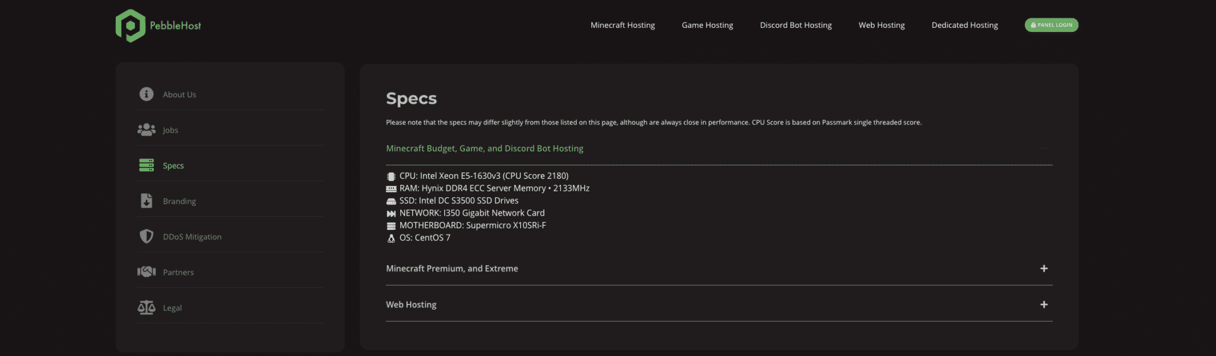The height and width of the screenshot is (356, 1216).
Task: Open the Jobs sidebar link
Action: (x=170, y=130)
